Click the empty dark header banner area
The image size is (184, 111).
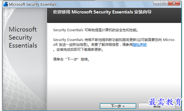coord(114,19)
